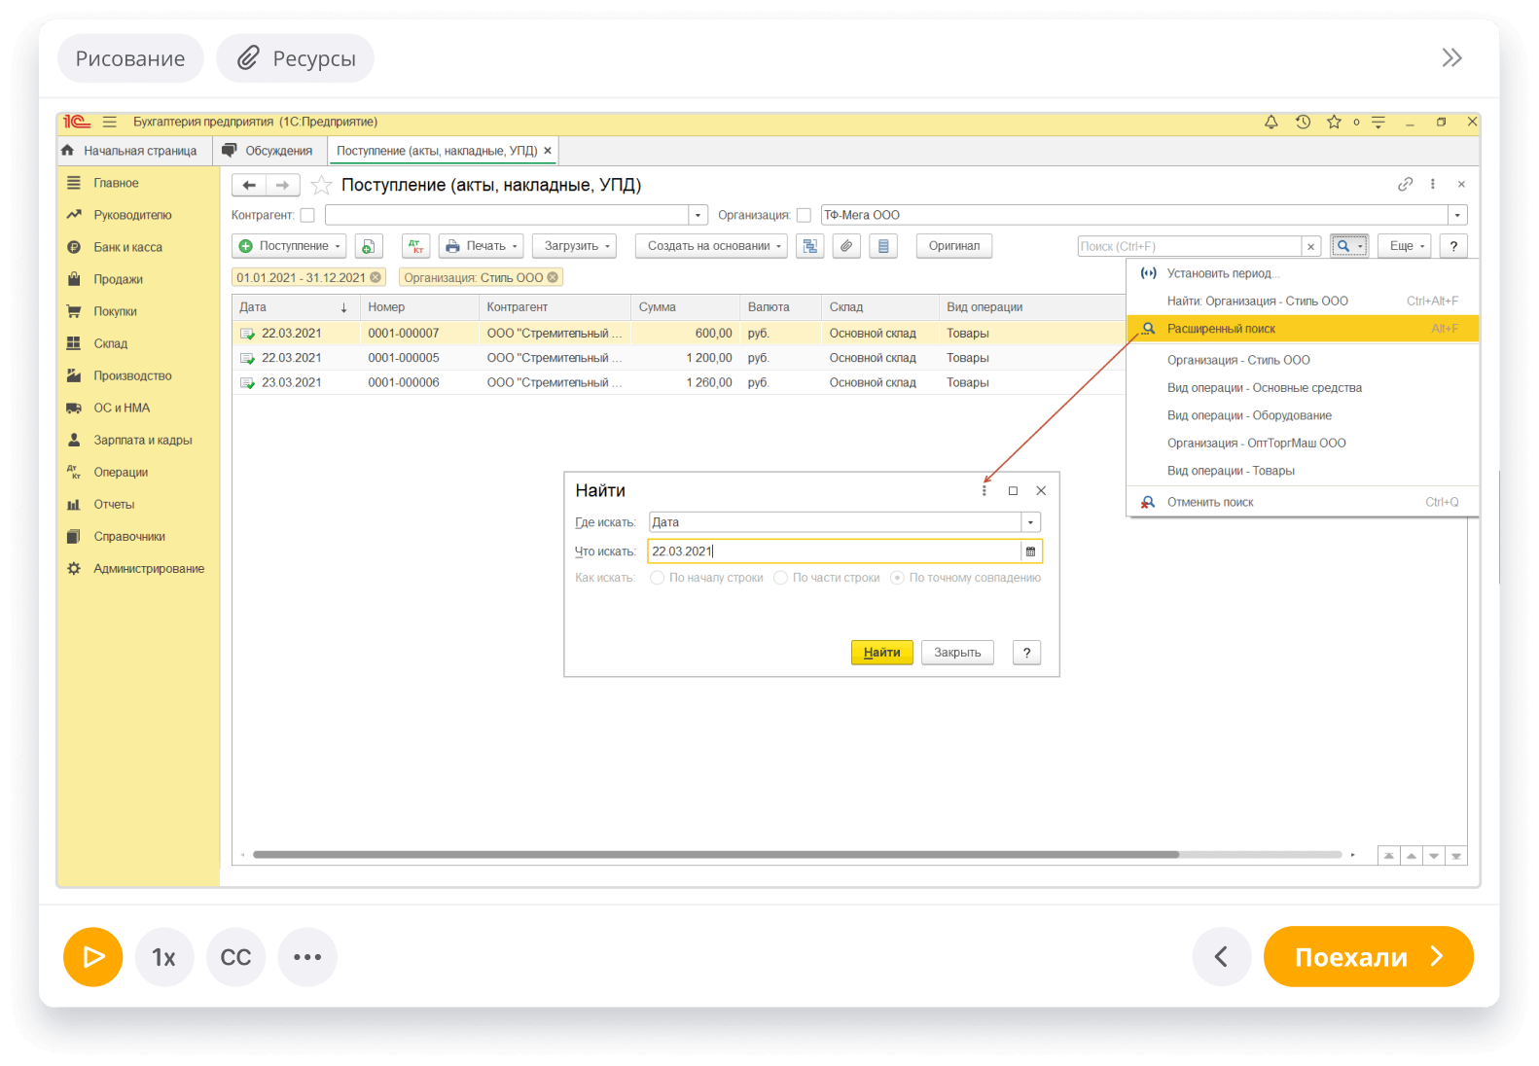The width and height of the screenshot is (1539, 1066).
Task: Toggle the search options dropdown button
Action: [x=1349, y=246]
